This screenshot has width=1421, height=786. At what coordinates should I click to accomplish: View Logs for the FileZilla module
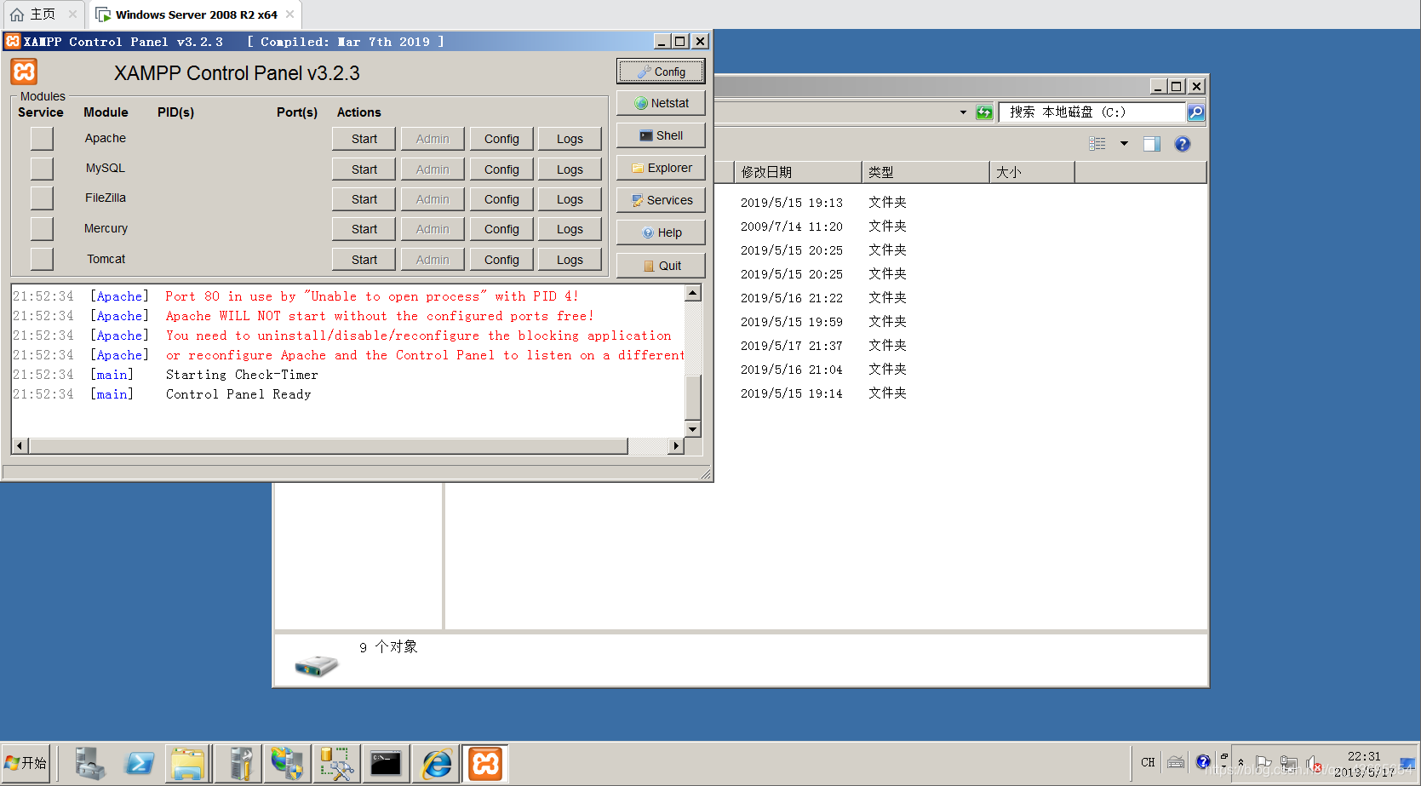click(570, 199)
